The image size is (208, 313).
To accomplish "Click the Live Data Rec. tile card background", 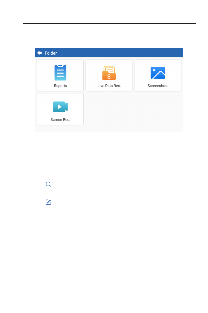I will point(109,75).
